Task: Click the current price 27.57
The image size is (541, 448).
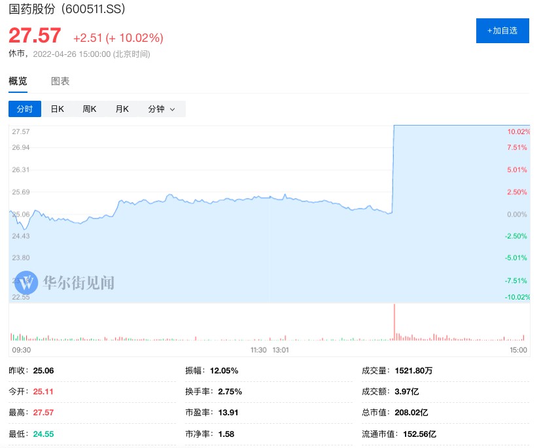Action: point(35,35)
